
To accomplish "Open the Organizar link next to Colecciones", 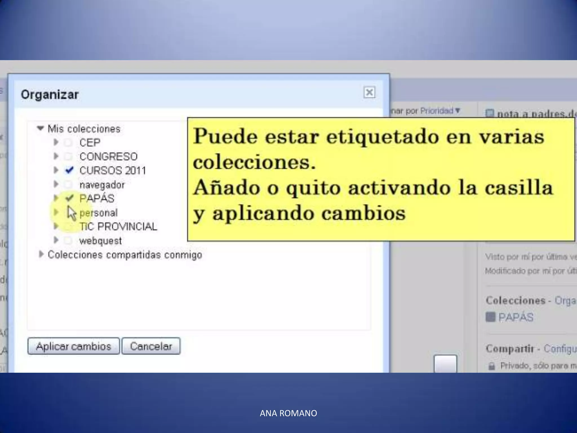I will (565, 301).
